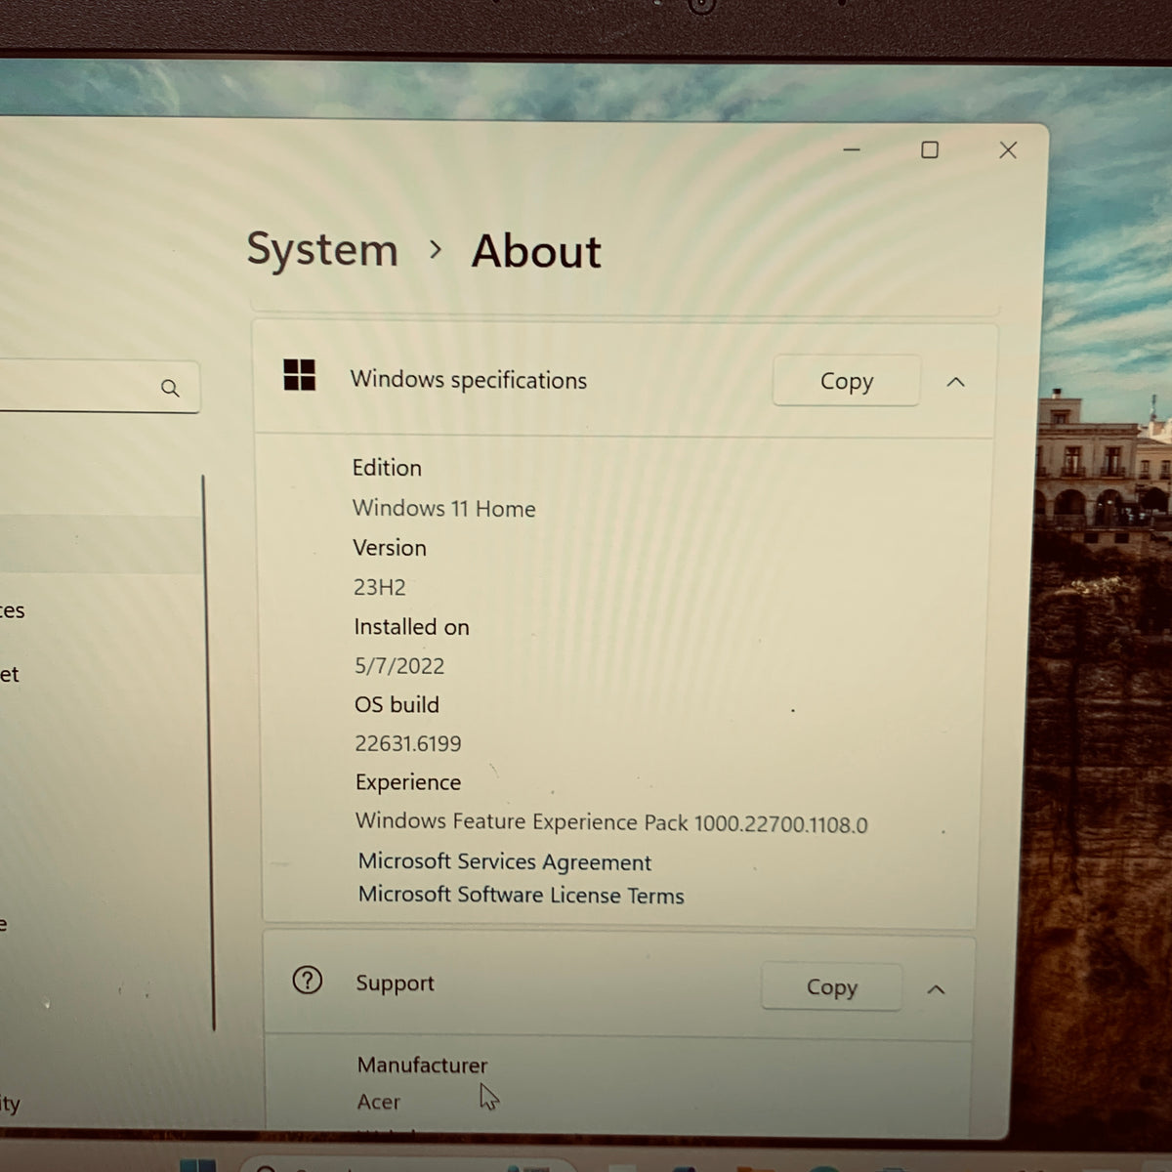Viewport: 1172px width, 1172px height.
Task: Select OS build number 22631.6199
Action: tap(408, 743)
